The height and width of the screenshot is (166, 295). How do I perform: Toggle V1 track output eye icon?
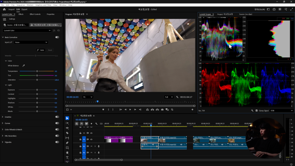(91, 139)
